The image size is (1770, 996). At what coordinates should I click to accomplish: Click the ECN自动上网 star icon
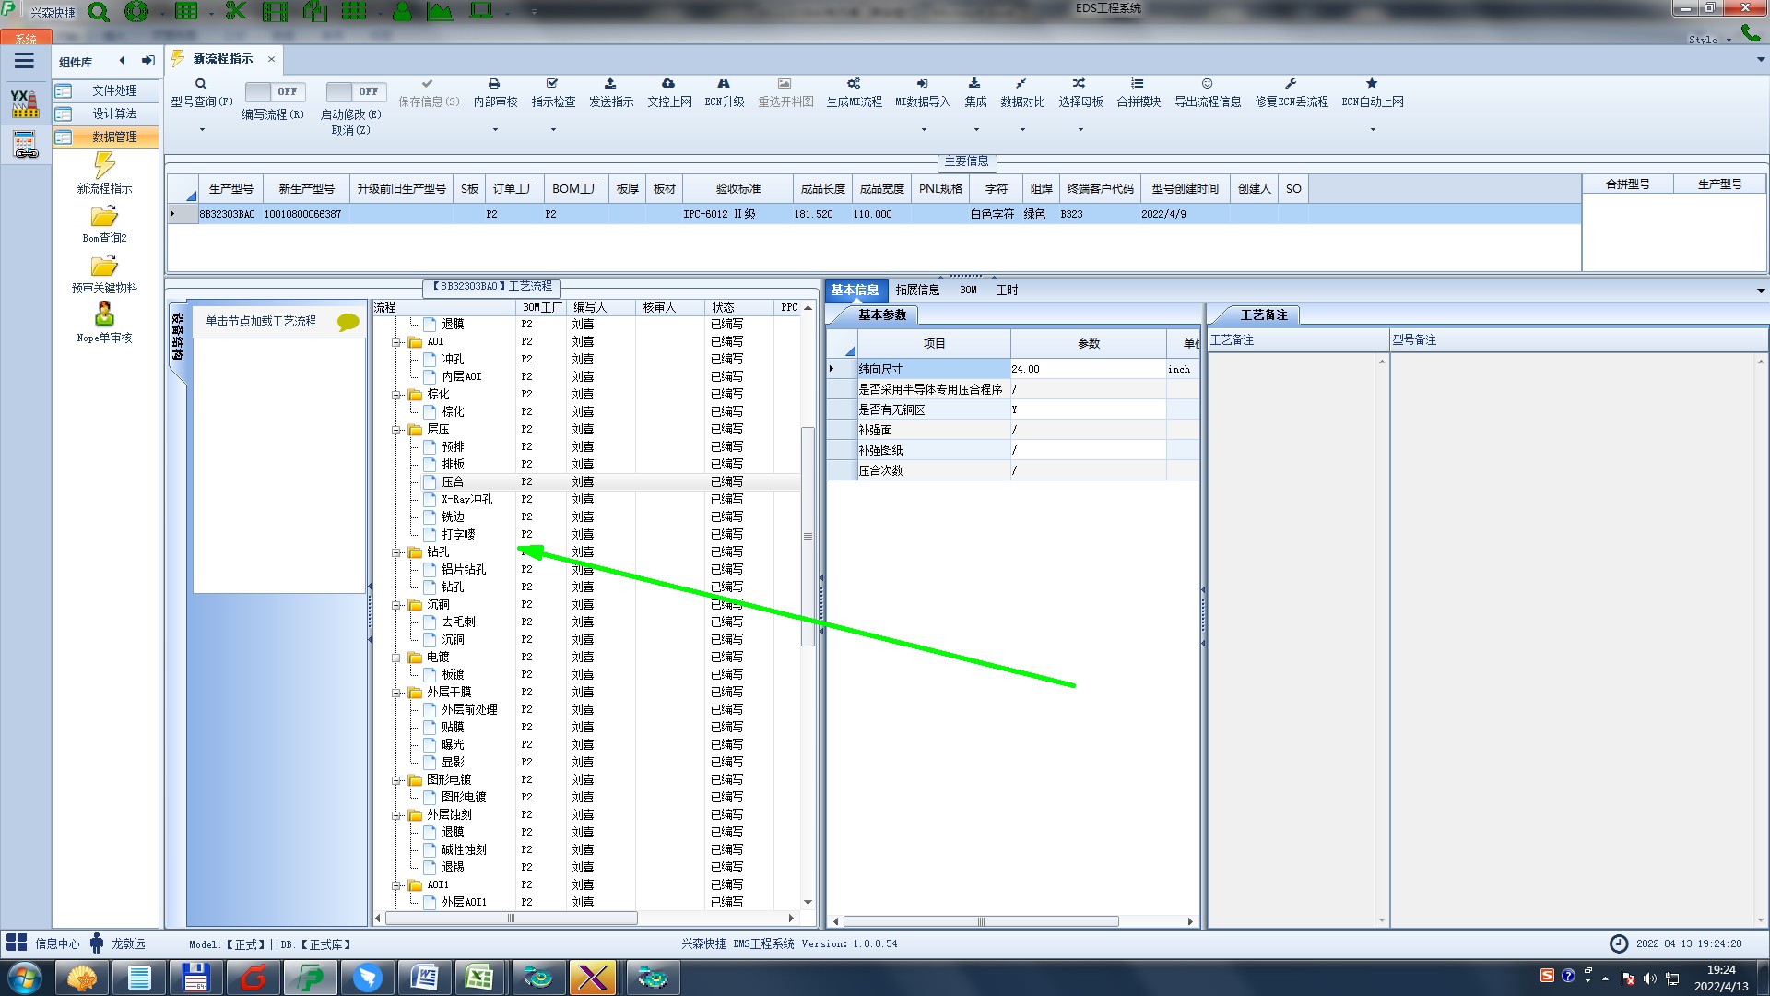point(1372,84)
